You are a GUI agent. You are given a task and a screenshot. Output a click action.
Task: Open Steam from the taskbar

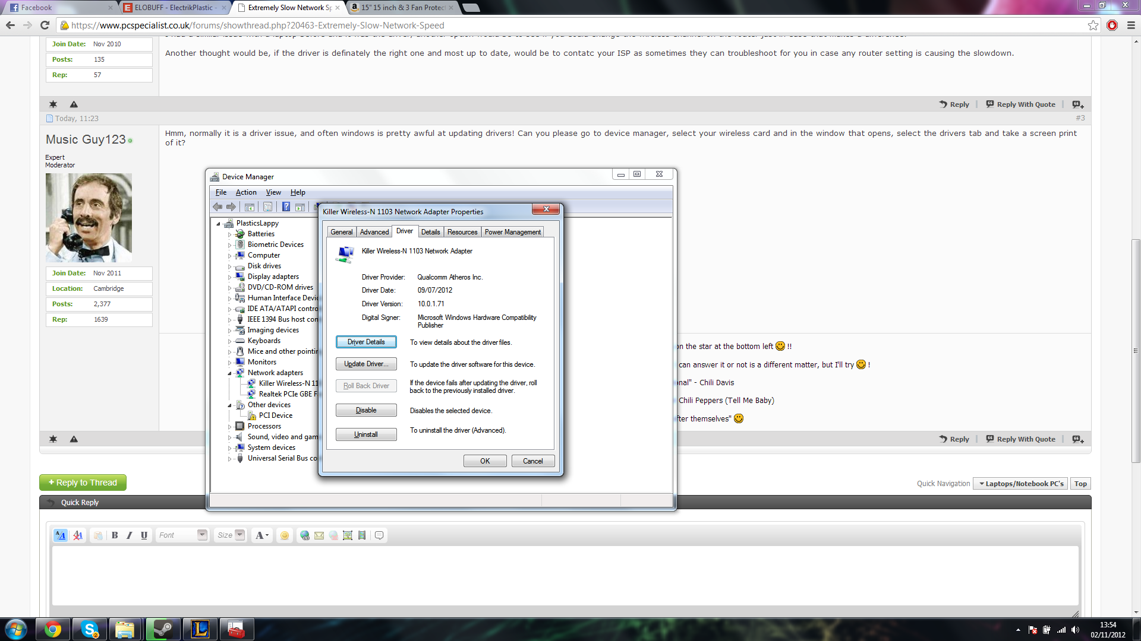[x=162, y=629]
